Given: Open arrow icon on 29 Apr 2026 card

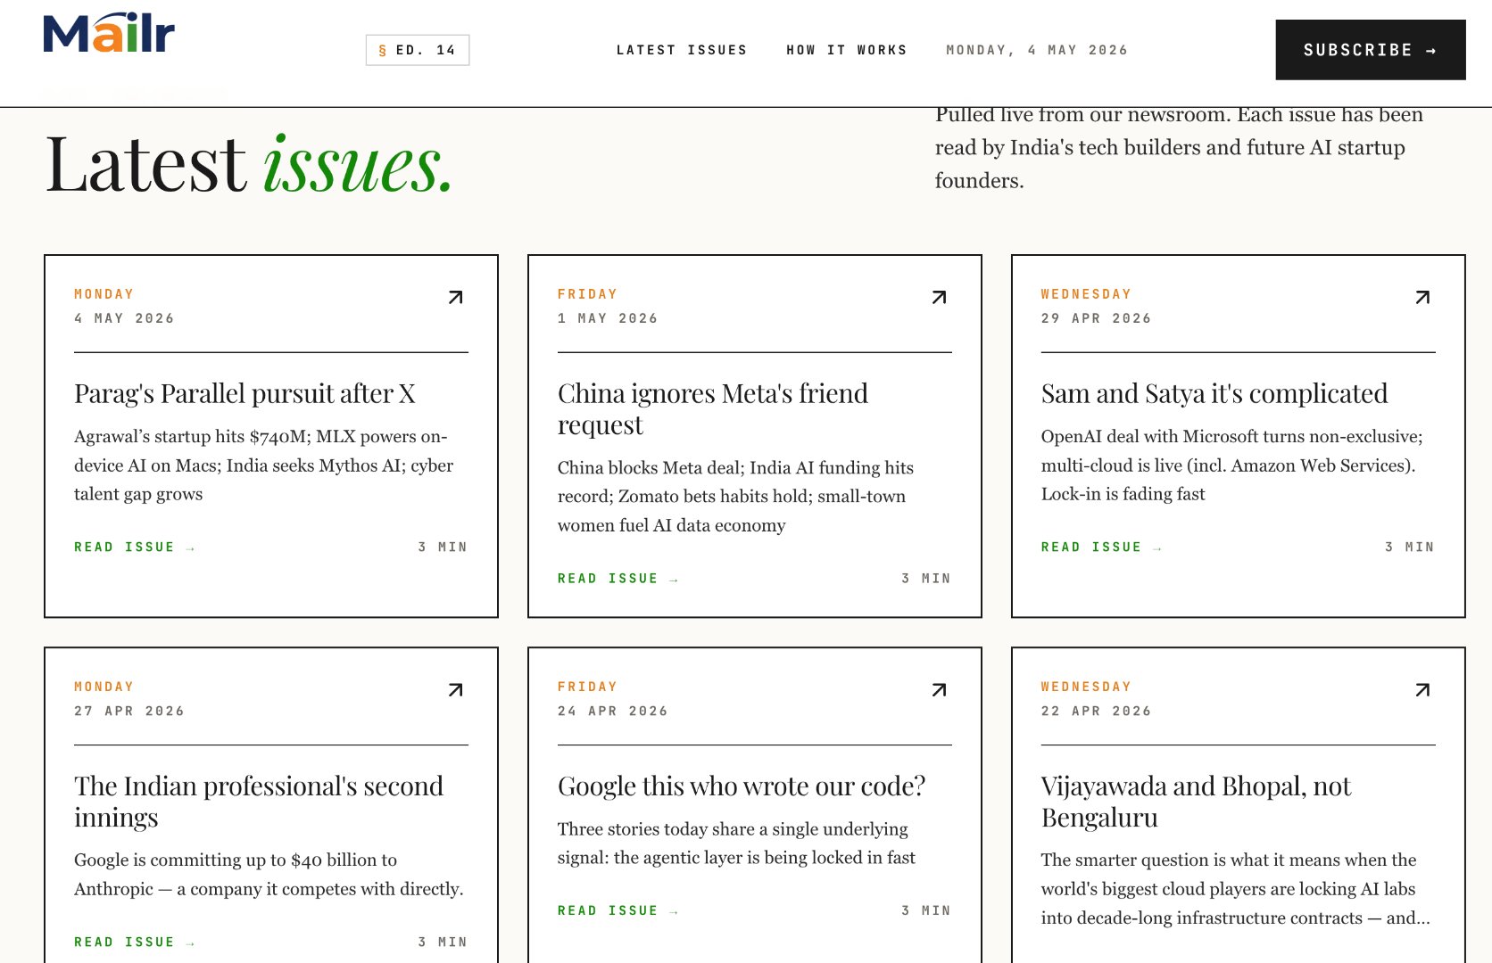Looking at the screenshot, I should 1422,297.
